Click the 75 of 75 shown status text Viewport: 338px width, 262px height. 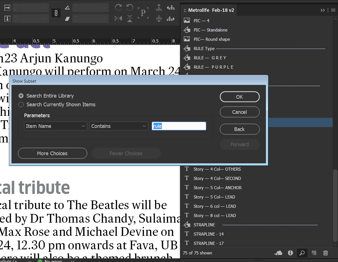coord(197,253)
